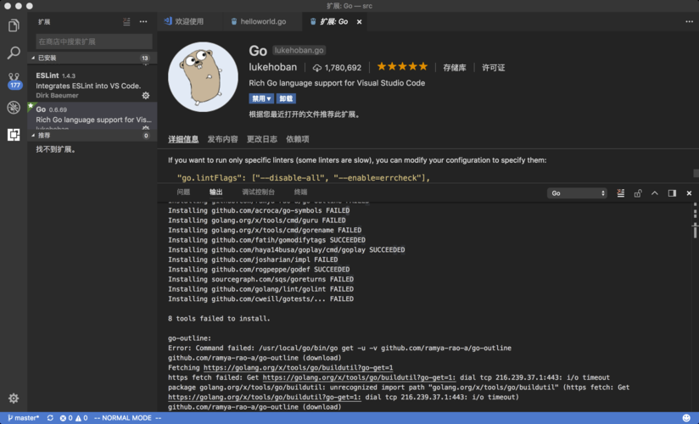Open the 更改日志 changelog tab
699x424 pixels.
tap(261, 139)
